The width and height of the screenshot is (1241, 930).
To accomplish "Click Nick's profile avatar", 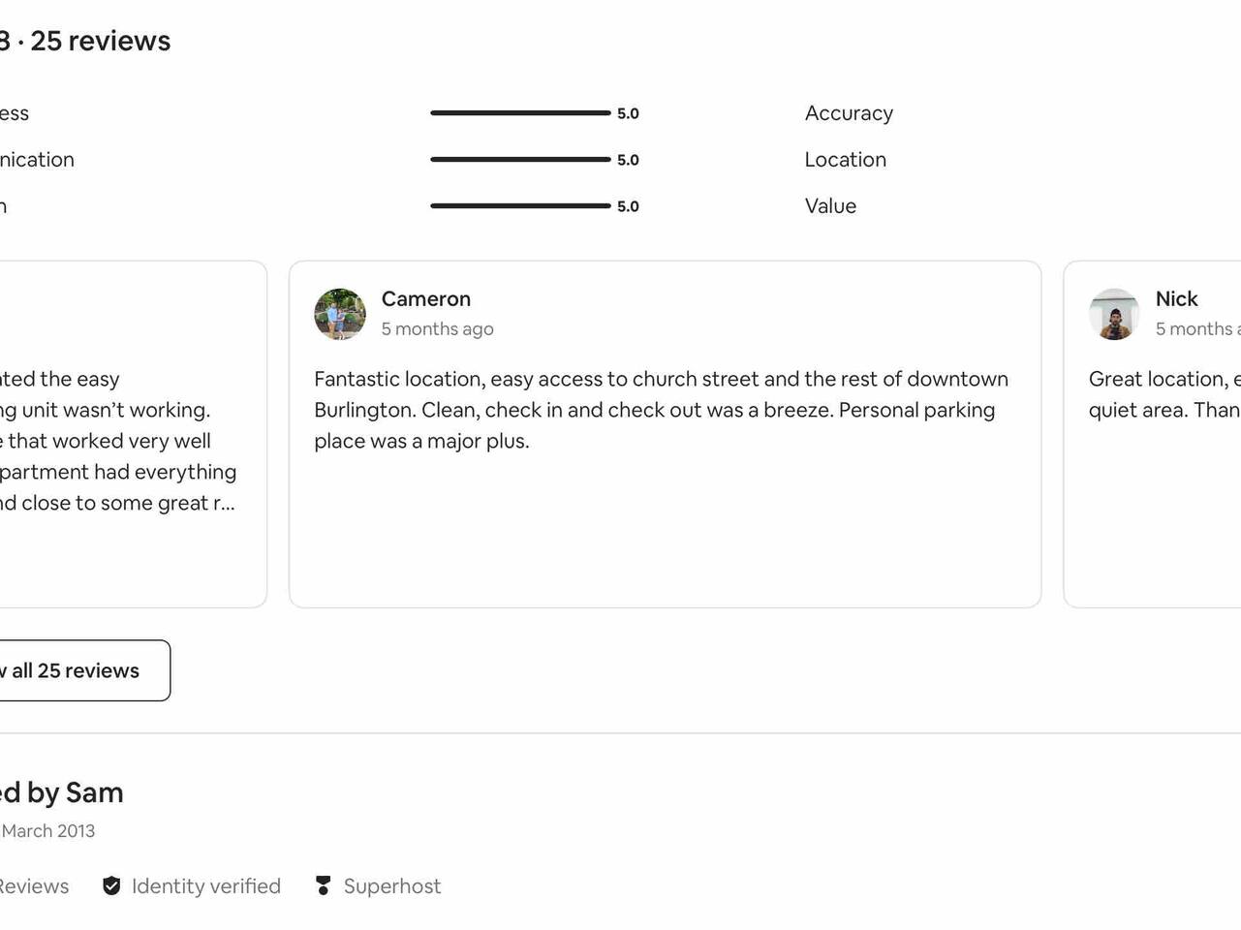I will point(1114,314).
